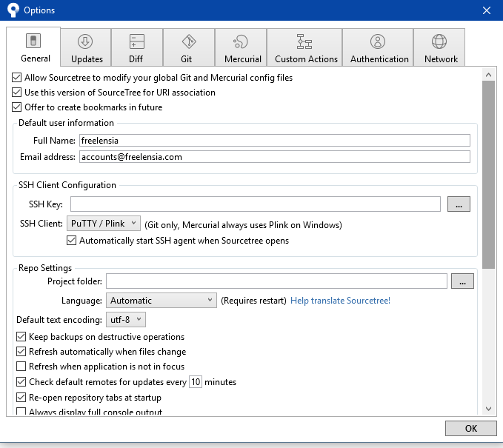Screen dimensions: 503x448
Task: Click the Project folder path field
Action: pyautogui.click(x=276, y=281)
